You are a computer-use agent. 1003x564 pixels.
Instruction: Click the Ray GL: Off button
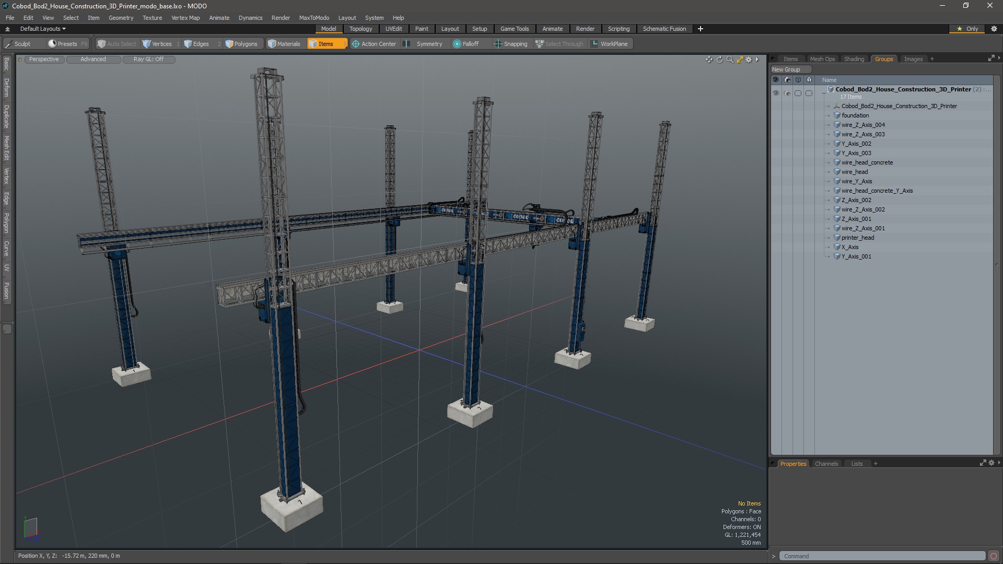(x=148, y=60)
